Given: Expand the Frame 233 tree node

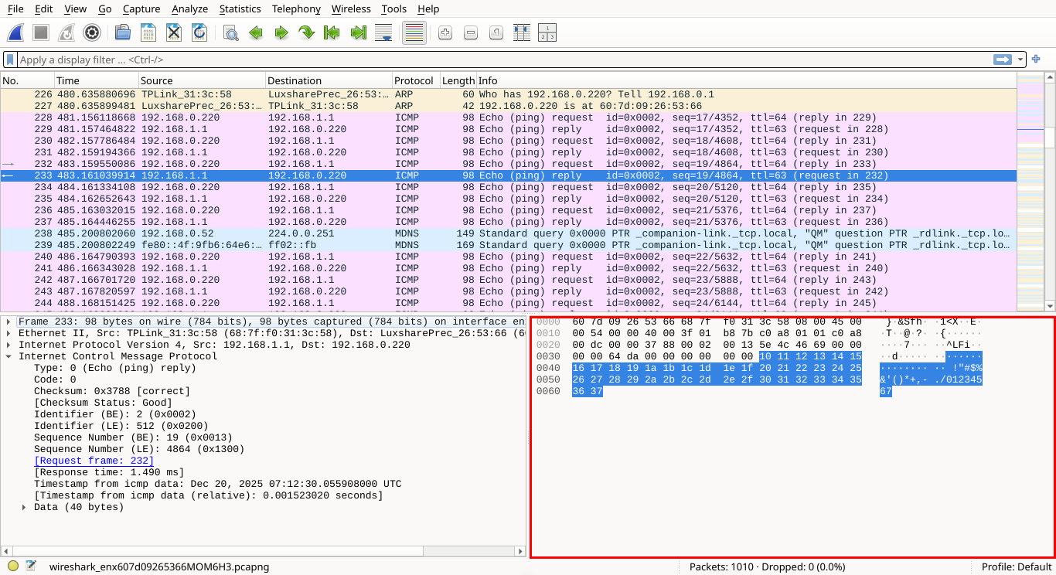Looking at the screenshot, I should [x=9, y=322].
